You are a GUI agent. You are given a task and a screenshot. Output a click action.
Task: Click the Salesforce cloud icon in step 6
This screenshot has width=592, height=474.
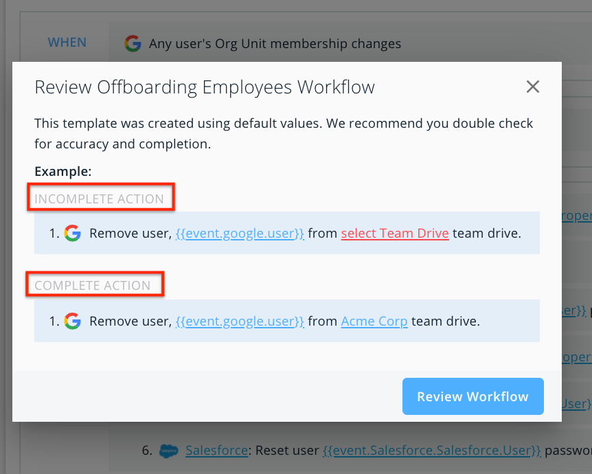(168, 451)
